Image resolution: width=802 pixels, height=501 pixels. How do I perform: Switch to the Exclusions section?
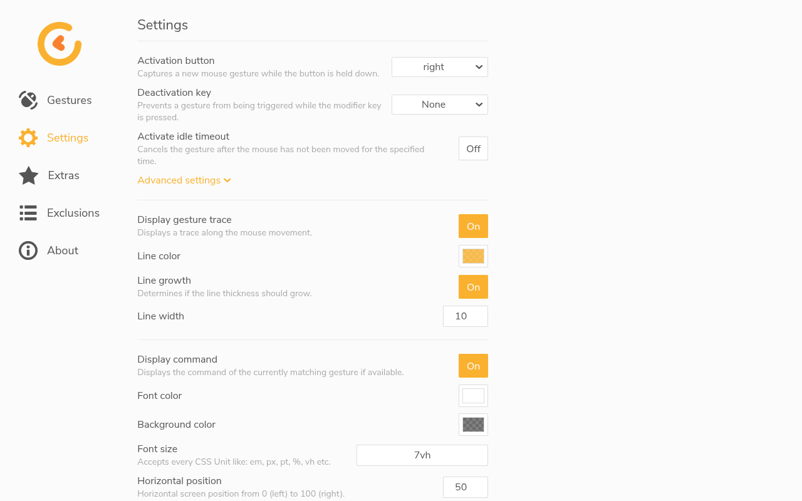[x=73, y=213]
